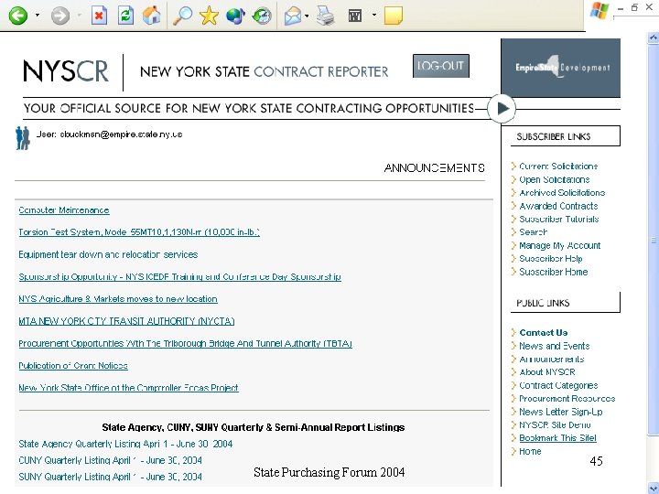
Task: Click the two-people user icon
Action: [x=23, y=138]
